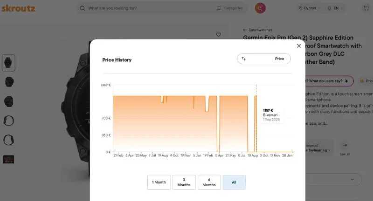Select the 3 Months range
Screen dimensions: 373x201
pyautogui.click(x=184, y=182)
